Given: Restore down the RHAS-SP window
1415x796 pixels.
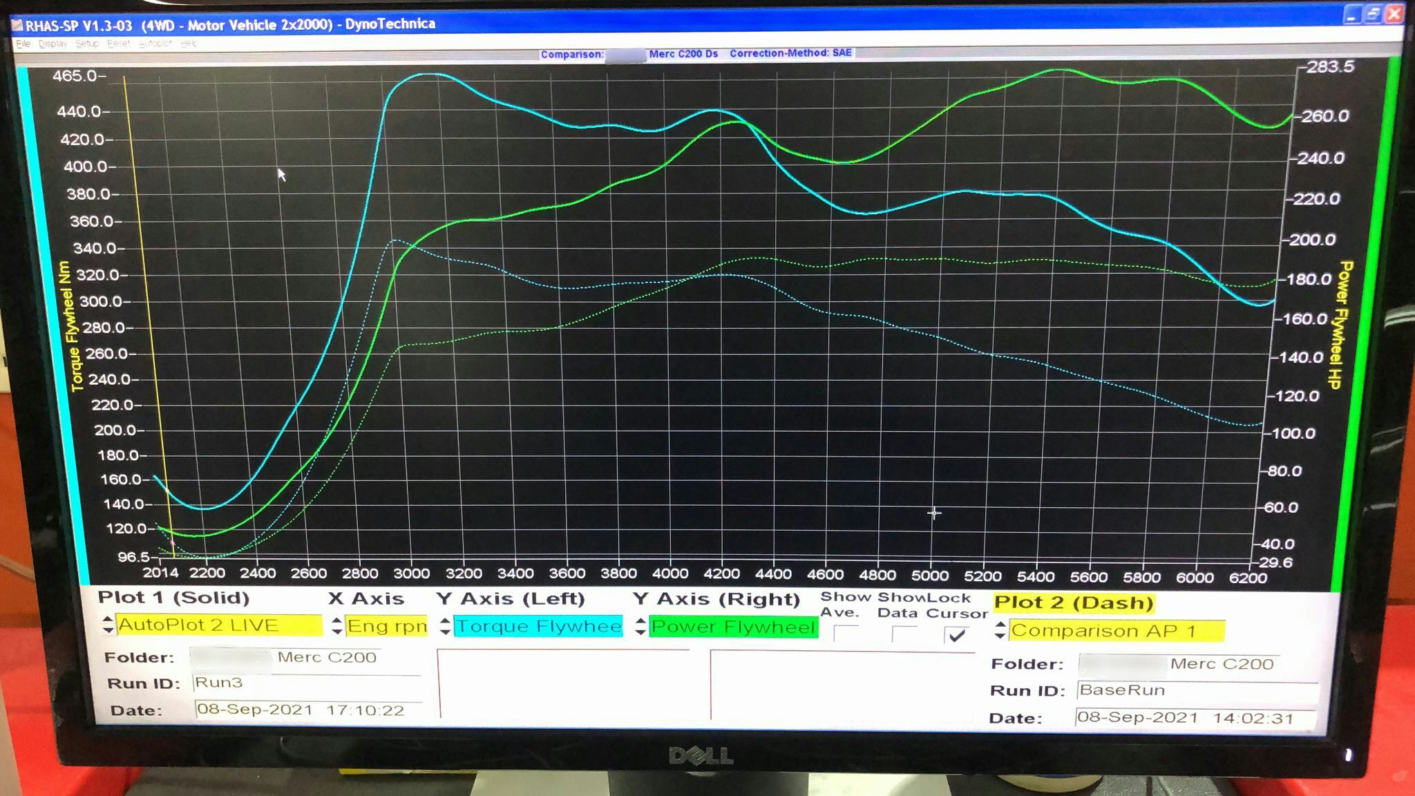Looking at the screenshot, I should click(x=1374, y=14).
